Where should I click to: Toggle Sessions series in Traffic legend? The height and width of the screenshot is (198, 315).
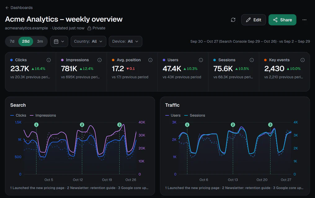195,115
